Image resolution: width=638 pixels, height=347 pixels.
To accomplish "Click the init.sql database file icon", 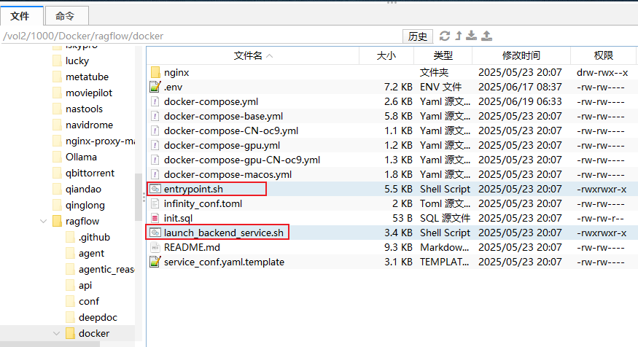I will click(x=155, y=218).
